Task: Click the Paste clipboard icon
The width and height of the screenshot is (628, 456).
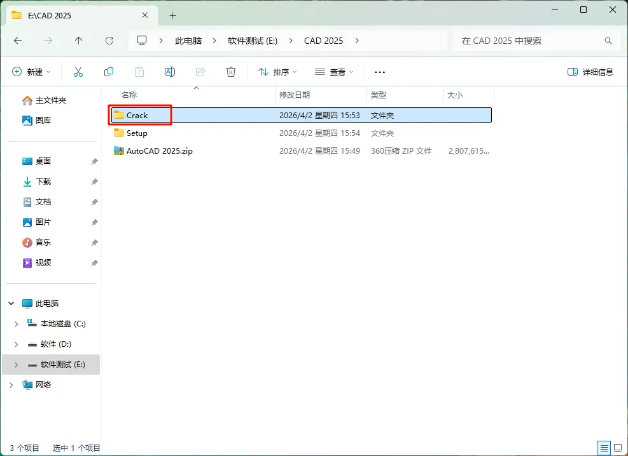Action: [139, 72]
